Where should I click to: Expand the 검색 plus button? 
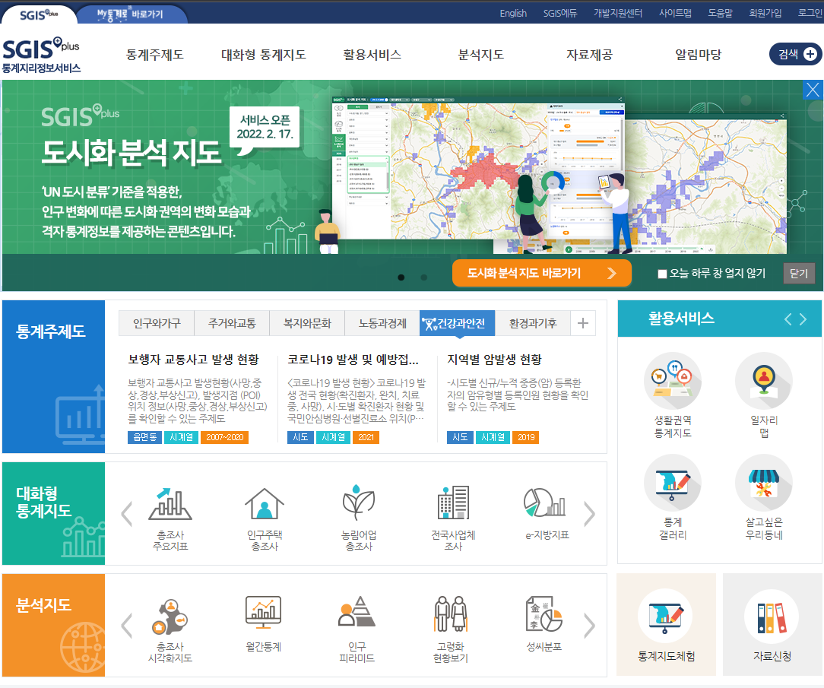point(796,54)
